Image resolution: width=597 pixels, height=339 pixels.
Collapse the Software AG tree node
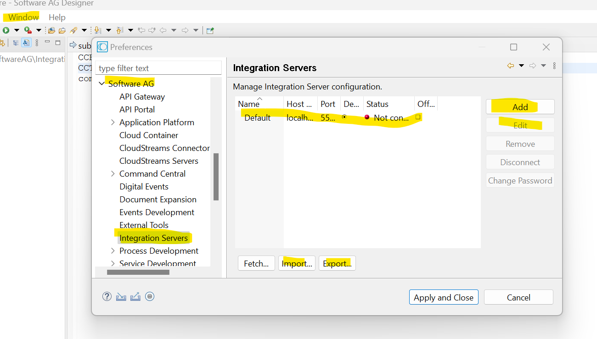[102, 83]
